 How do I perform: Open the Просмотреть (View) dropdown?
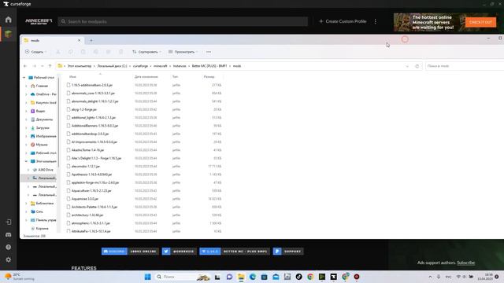click(183, 52)
